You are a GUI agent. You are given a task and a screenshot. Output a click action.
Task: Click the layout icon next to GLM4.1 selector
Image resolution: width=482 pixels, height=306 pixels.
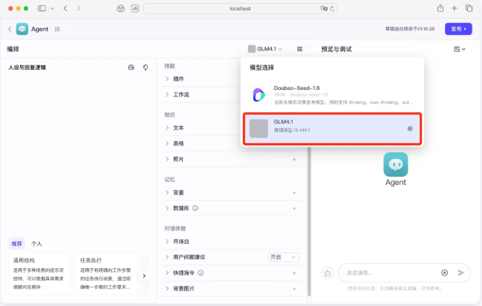299,49
